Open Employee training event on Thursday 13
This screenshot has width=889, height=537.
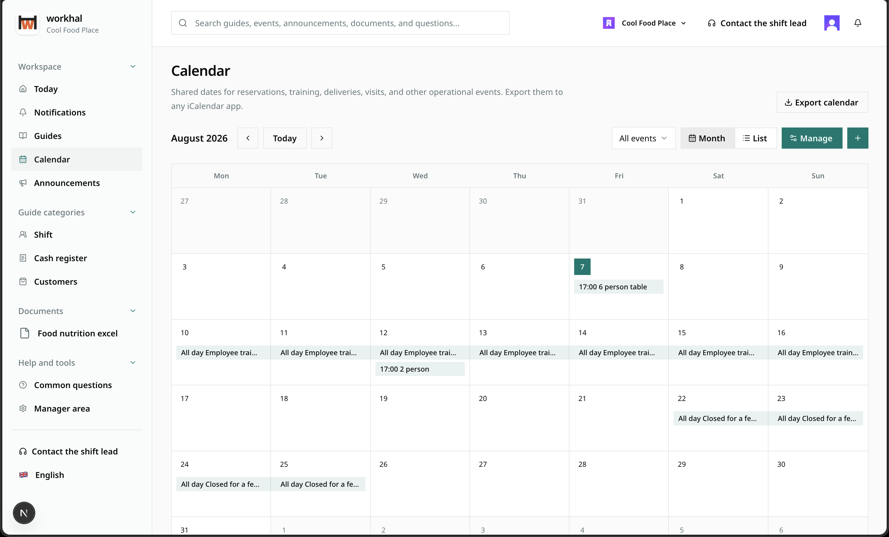519,352
